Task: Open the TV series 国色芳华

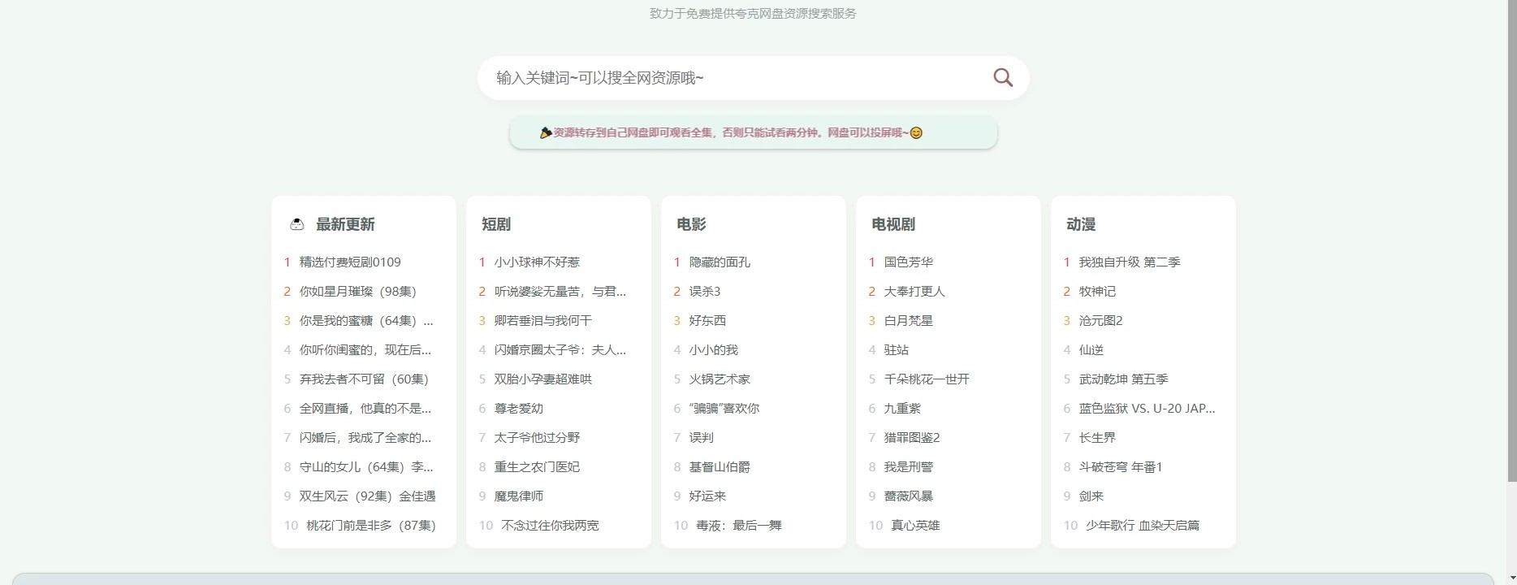Action: [909, 262]
